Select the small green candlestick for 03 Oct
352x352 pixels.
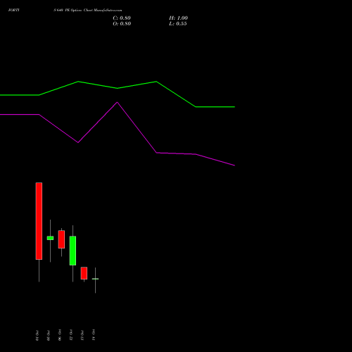50,238
